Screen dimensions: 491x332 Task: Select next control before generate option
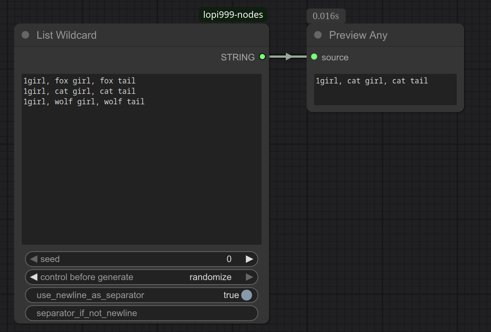(x=249, y=277)
